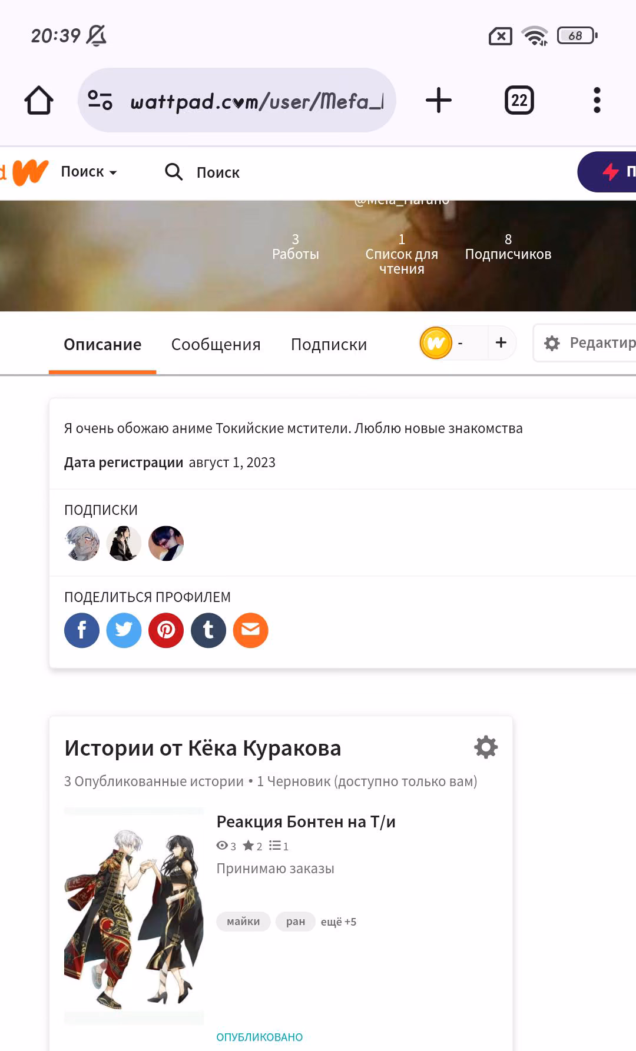The image size is (636, 1051).
Task: Tap the wattpad.com address bar URL
Action: 257,101
